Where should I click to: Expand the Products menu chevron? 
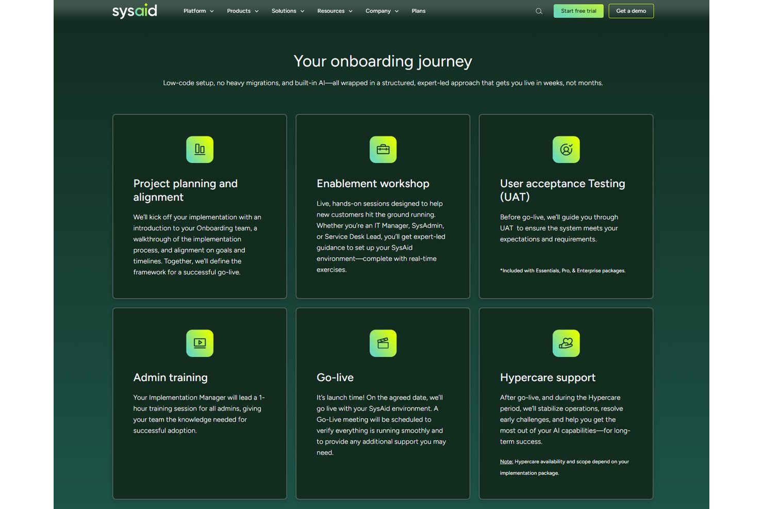click(x=257, y=11)
